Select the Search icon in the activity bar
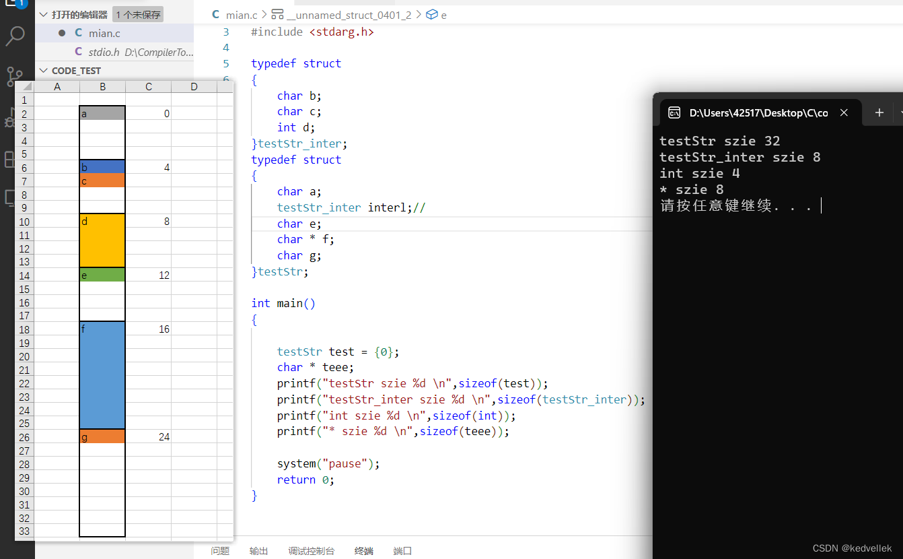Screen dimensions: 903x559 click(x=15, y=35)
